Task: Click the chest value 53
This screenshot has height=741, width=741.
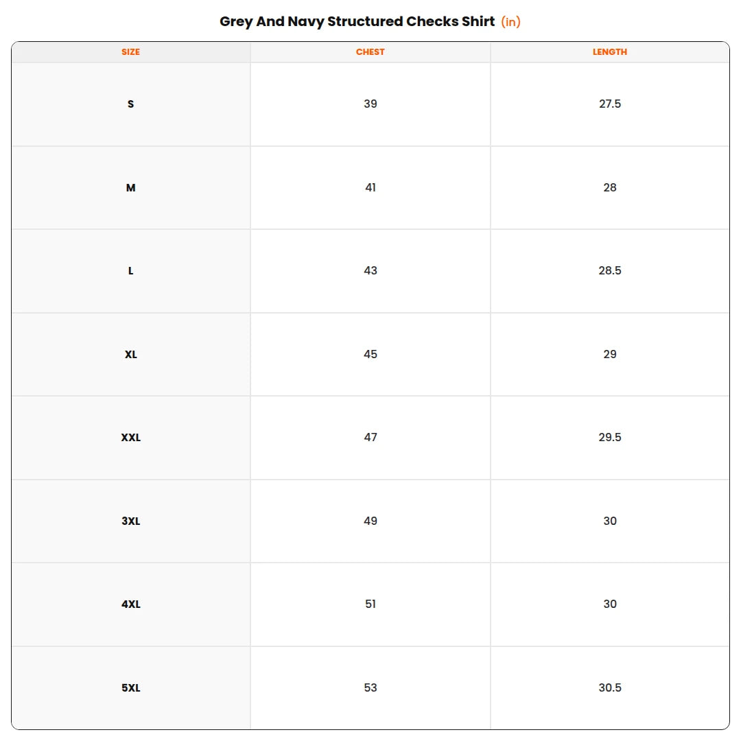Action: pos(370,687)
